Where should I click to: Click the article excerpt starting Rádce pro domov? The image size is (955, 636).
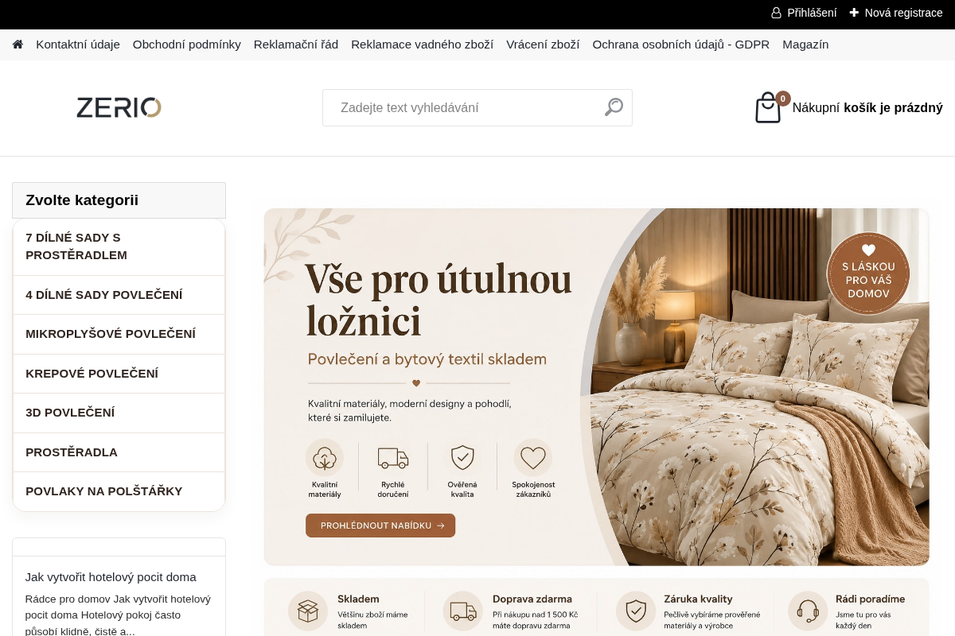[x=118, y=615]
